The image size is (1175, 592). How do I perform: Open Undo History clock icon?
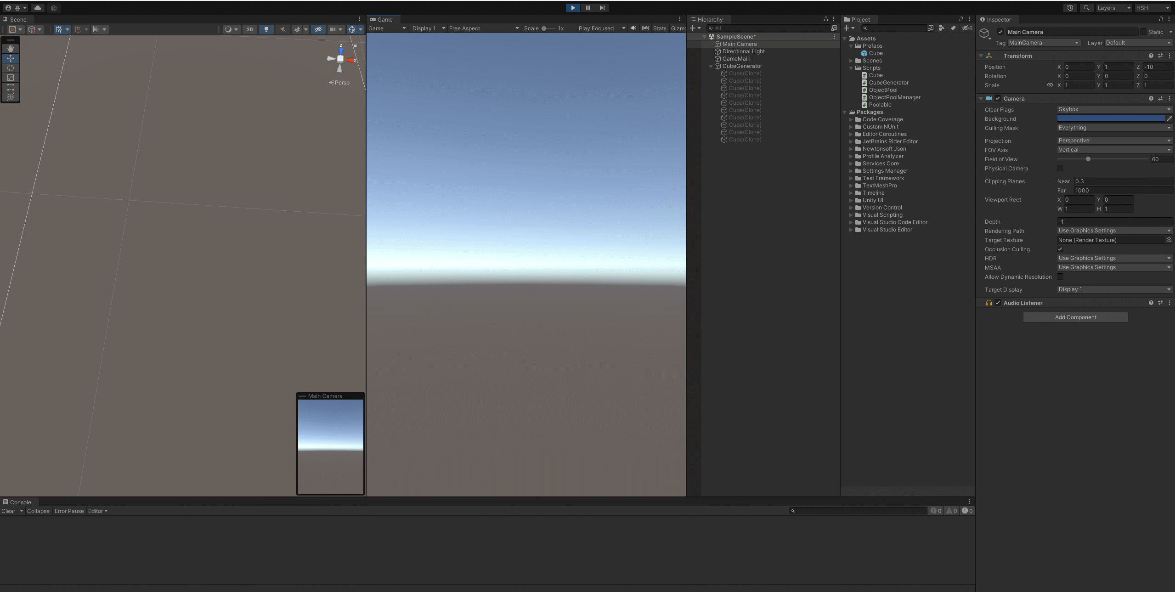coord(1070,8)
